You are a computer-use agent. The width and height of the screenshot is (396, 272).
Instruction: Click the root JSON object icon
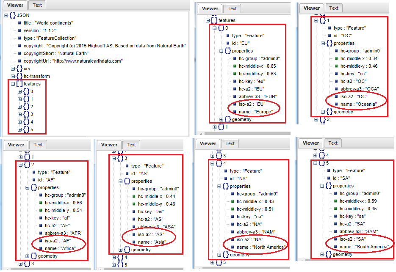(x=13, y=15)
